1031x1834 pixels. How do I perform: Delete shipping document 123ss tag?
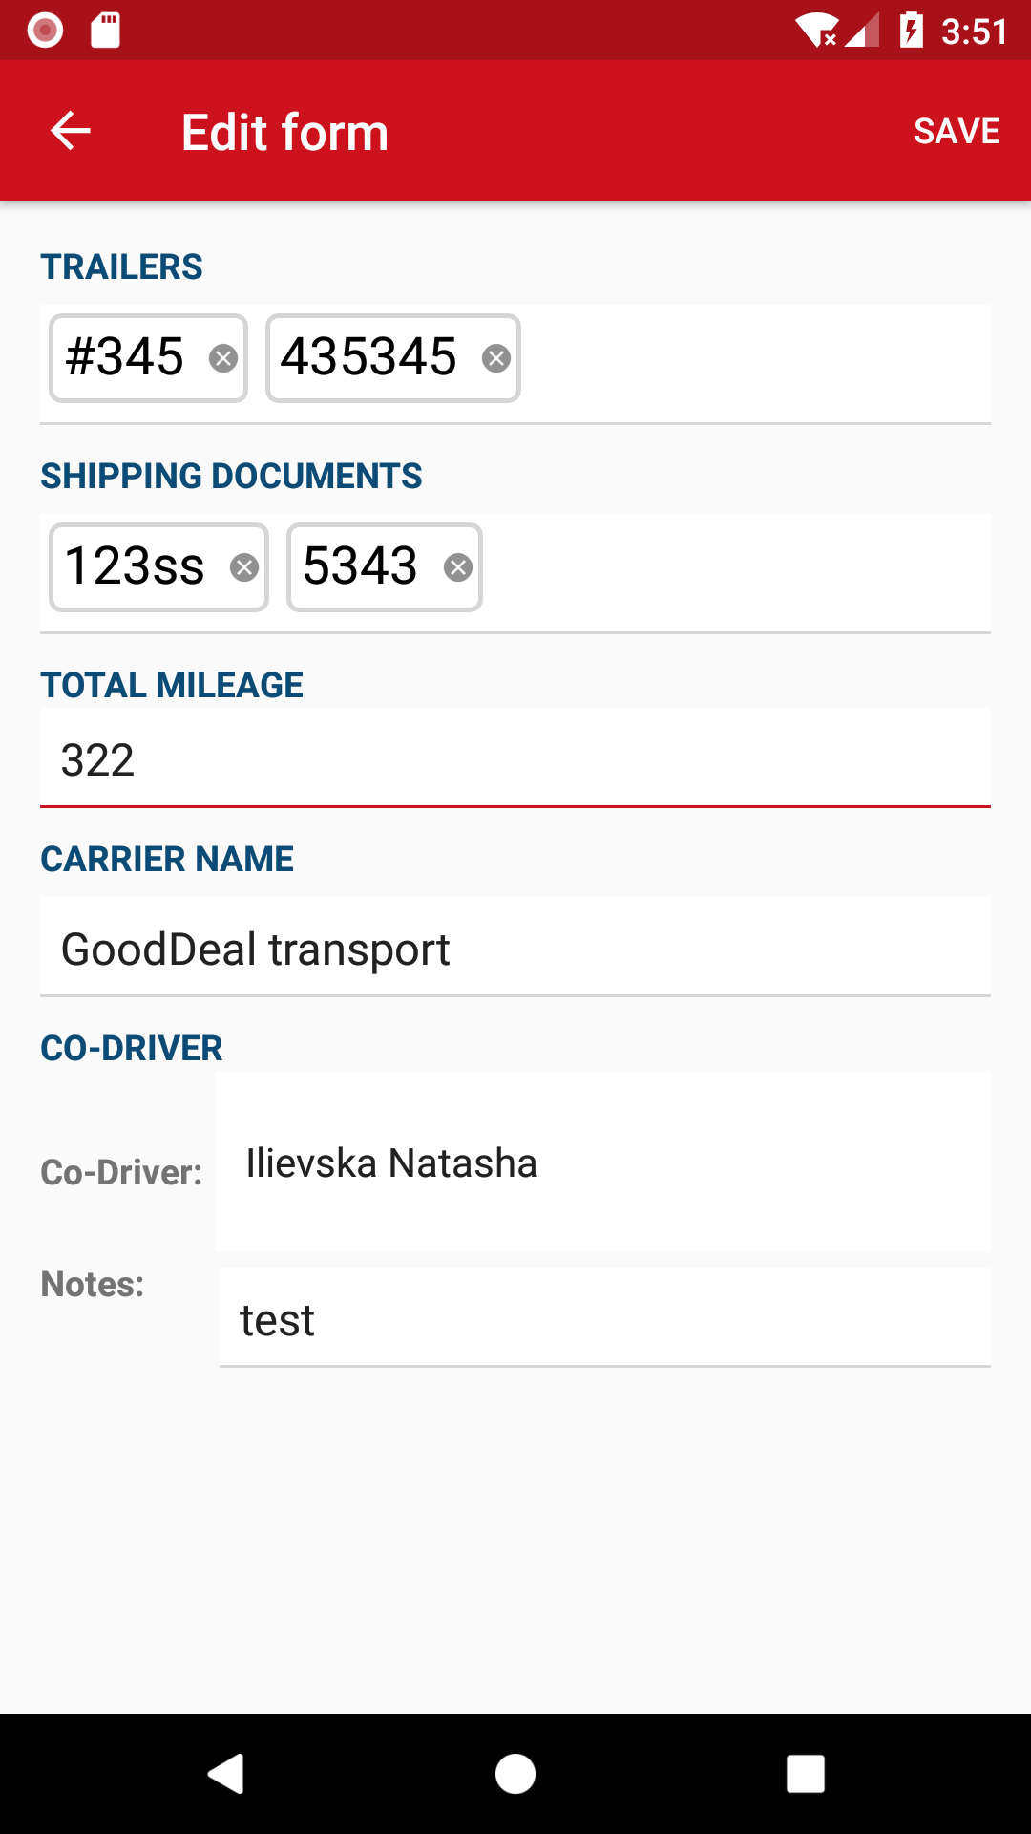coord(244,567)
